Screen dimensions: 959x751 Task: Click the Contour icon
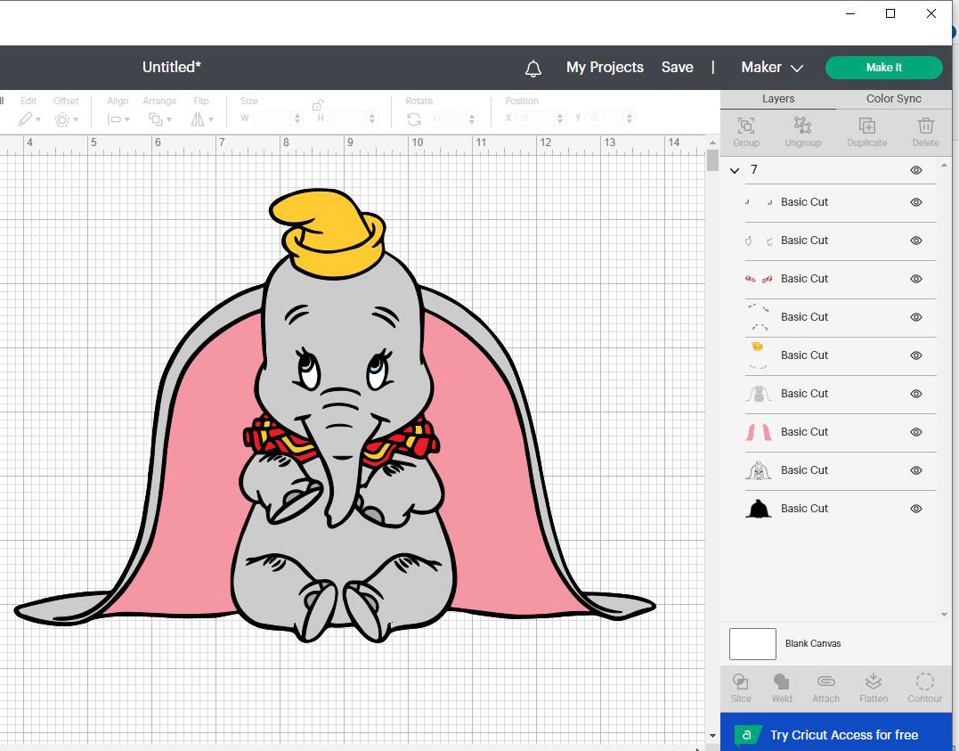click(924, 682)
